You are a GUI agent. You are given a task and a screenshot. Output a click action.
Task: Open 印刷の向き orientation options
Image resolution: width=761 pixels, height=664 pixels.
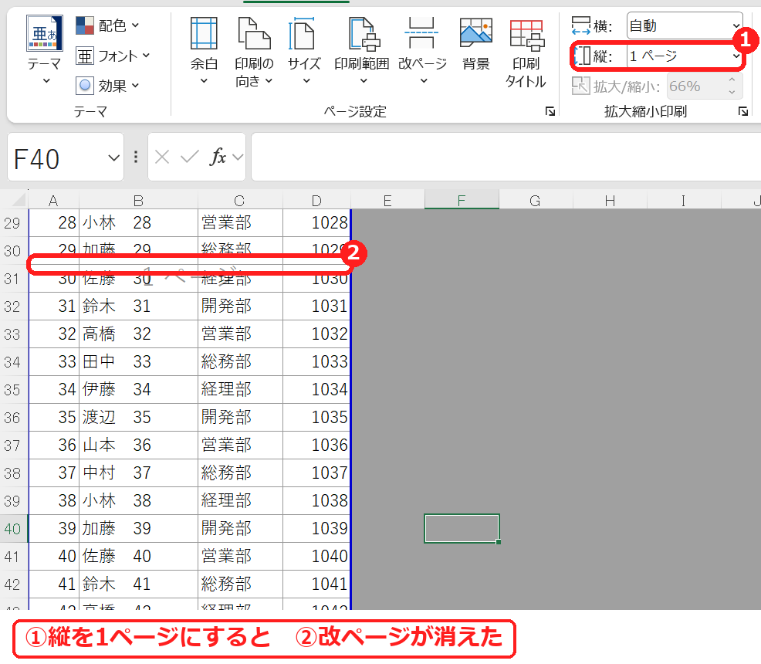tap(254, 52)
